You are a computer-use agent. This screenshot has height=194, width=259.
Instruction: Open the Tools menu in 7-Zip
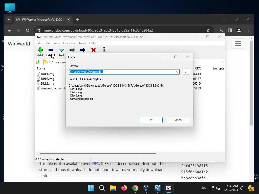(82, 43)
